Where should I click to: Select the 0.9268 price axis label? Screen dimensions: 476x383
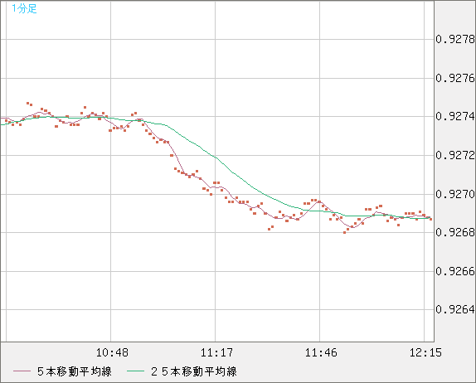[455, 232]
